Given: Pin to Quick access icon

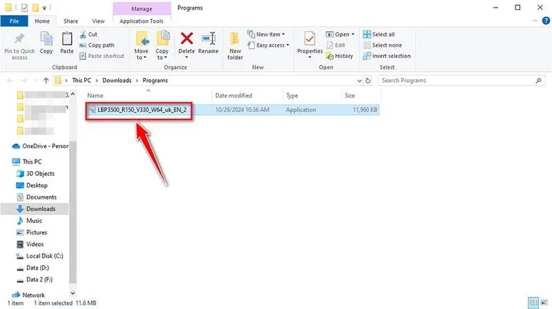Looking at the screenshot, I should 19,46.
